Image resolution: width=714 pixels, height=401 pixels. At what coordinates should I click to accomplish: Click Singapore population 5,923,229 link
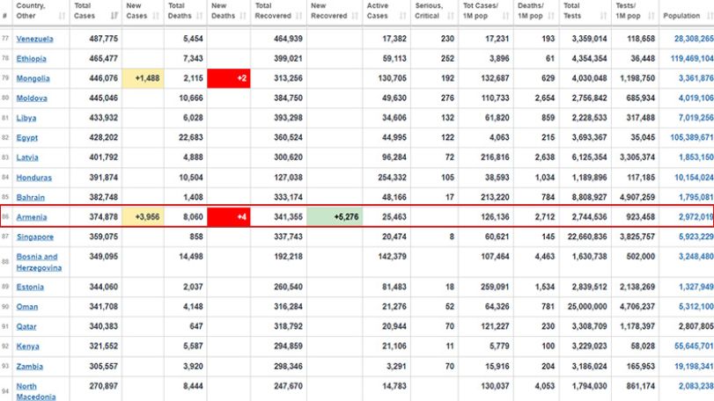[696, 237]
